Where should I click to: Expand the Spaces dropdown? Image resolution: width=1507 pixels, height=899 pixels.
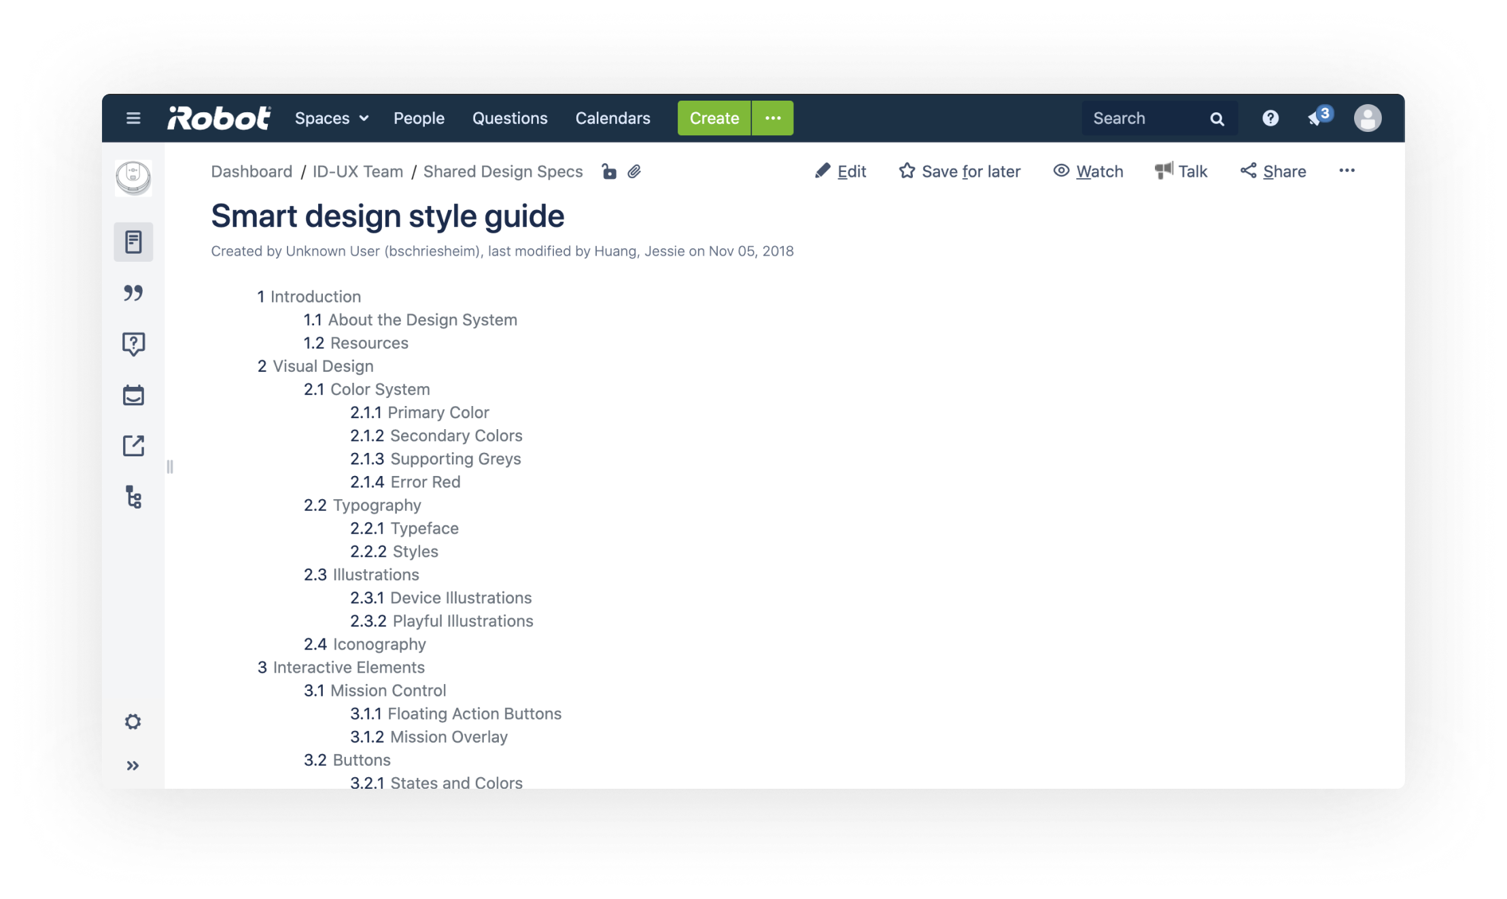[332, 118]
